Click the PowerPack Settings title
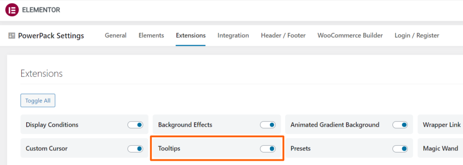The image size is (463, 165). pyautogui.click(x=51, y=36)
